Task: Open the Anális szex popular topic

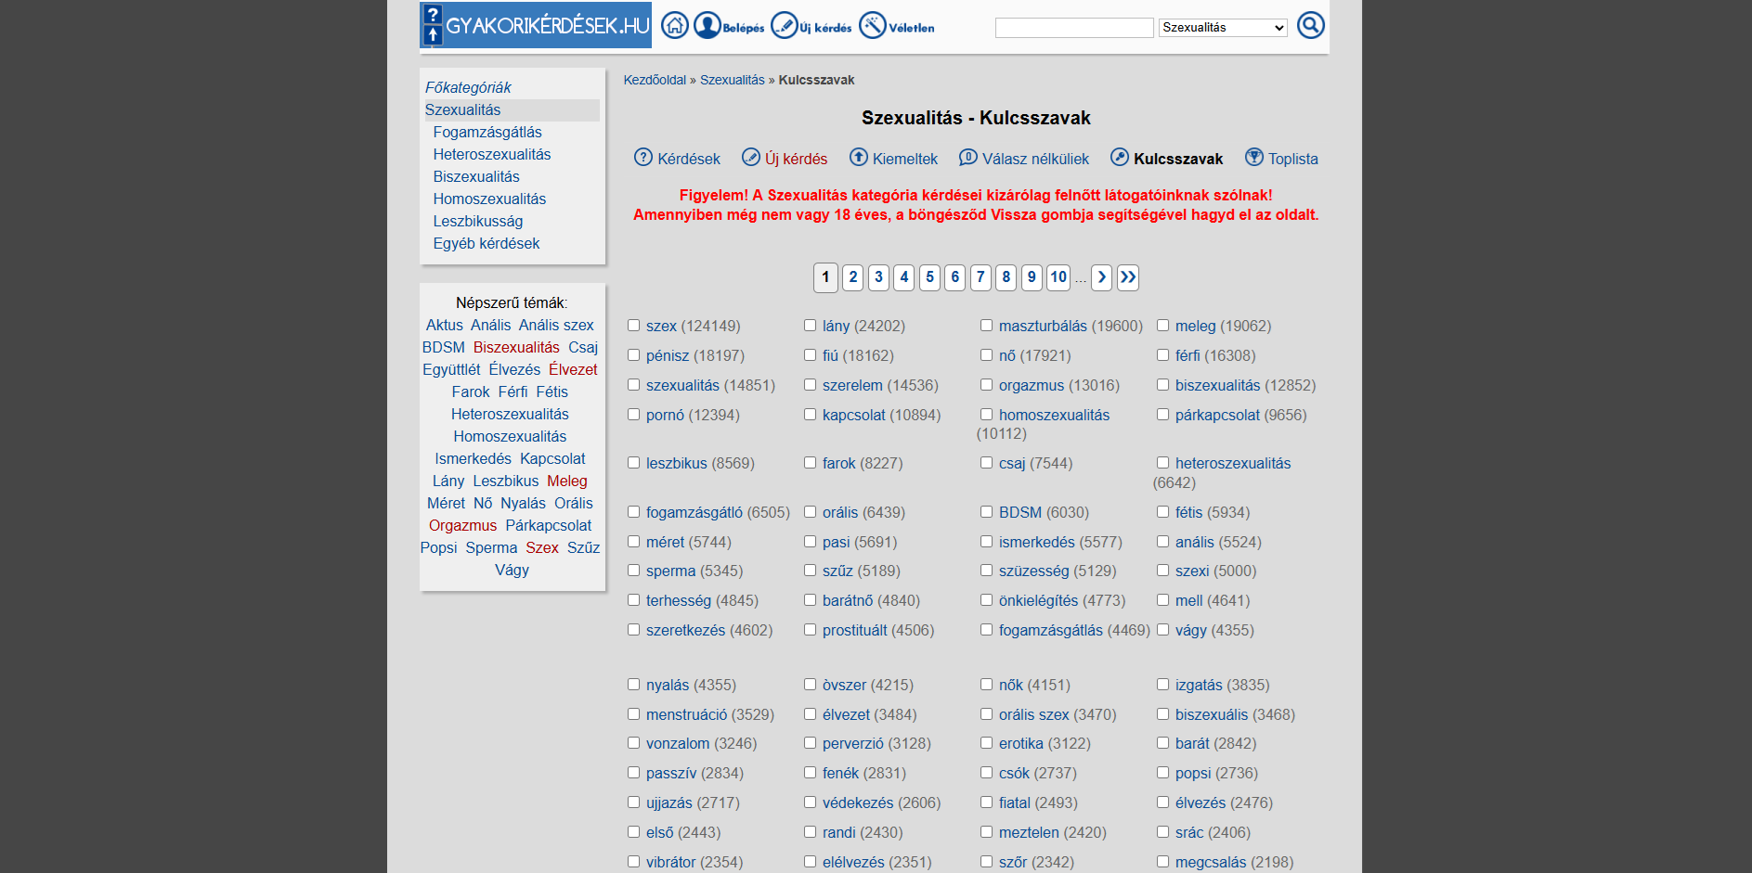Action: 556,325
